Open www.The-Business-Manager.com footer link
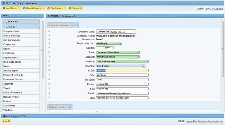This screenshot has width=225, height=126. click(205, 121)
